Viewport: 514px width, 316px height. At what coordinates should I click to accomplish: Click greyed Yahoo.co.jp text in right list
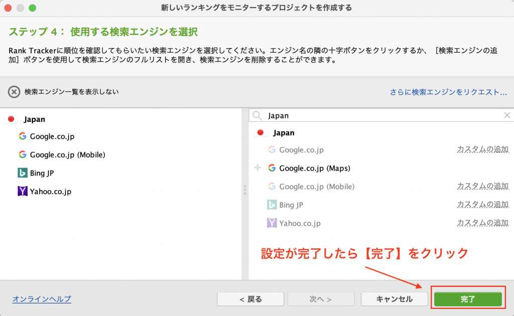pyautogui.click(x=300, y=223)
